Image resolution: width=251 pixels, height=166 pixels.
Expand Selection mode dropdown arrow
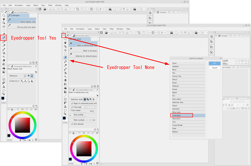click(x=96, y=99)
